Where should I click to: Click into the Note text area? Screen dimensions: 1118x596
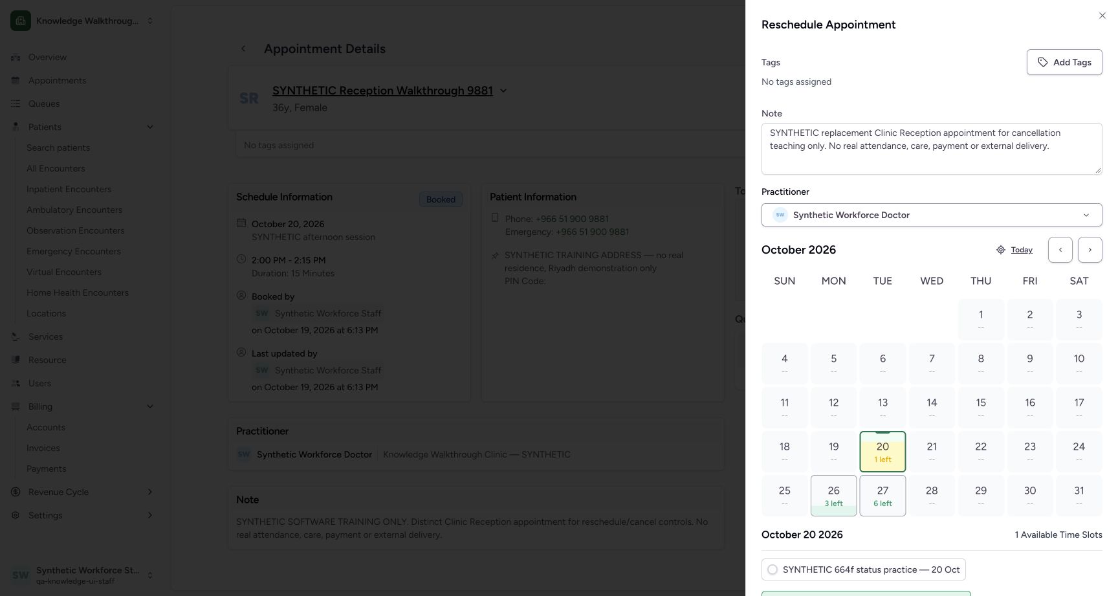932,149
